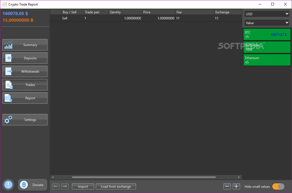This screenshot has width=292, height=193.
Task: Open the Value sort dropdown
Action: pos(267,23)
